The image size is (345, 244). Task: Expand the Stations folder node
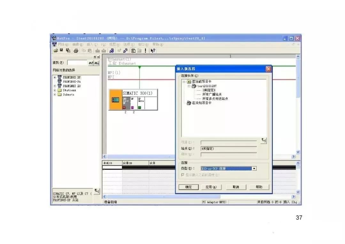point(55,90)
